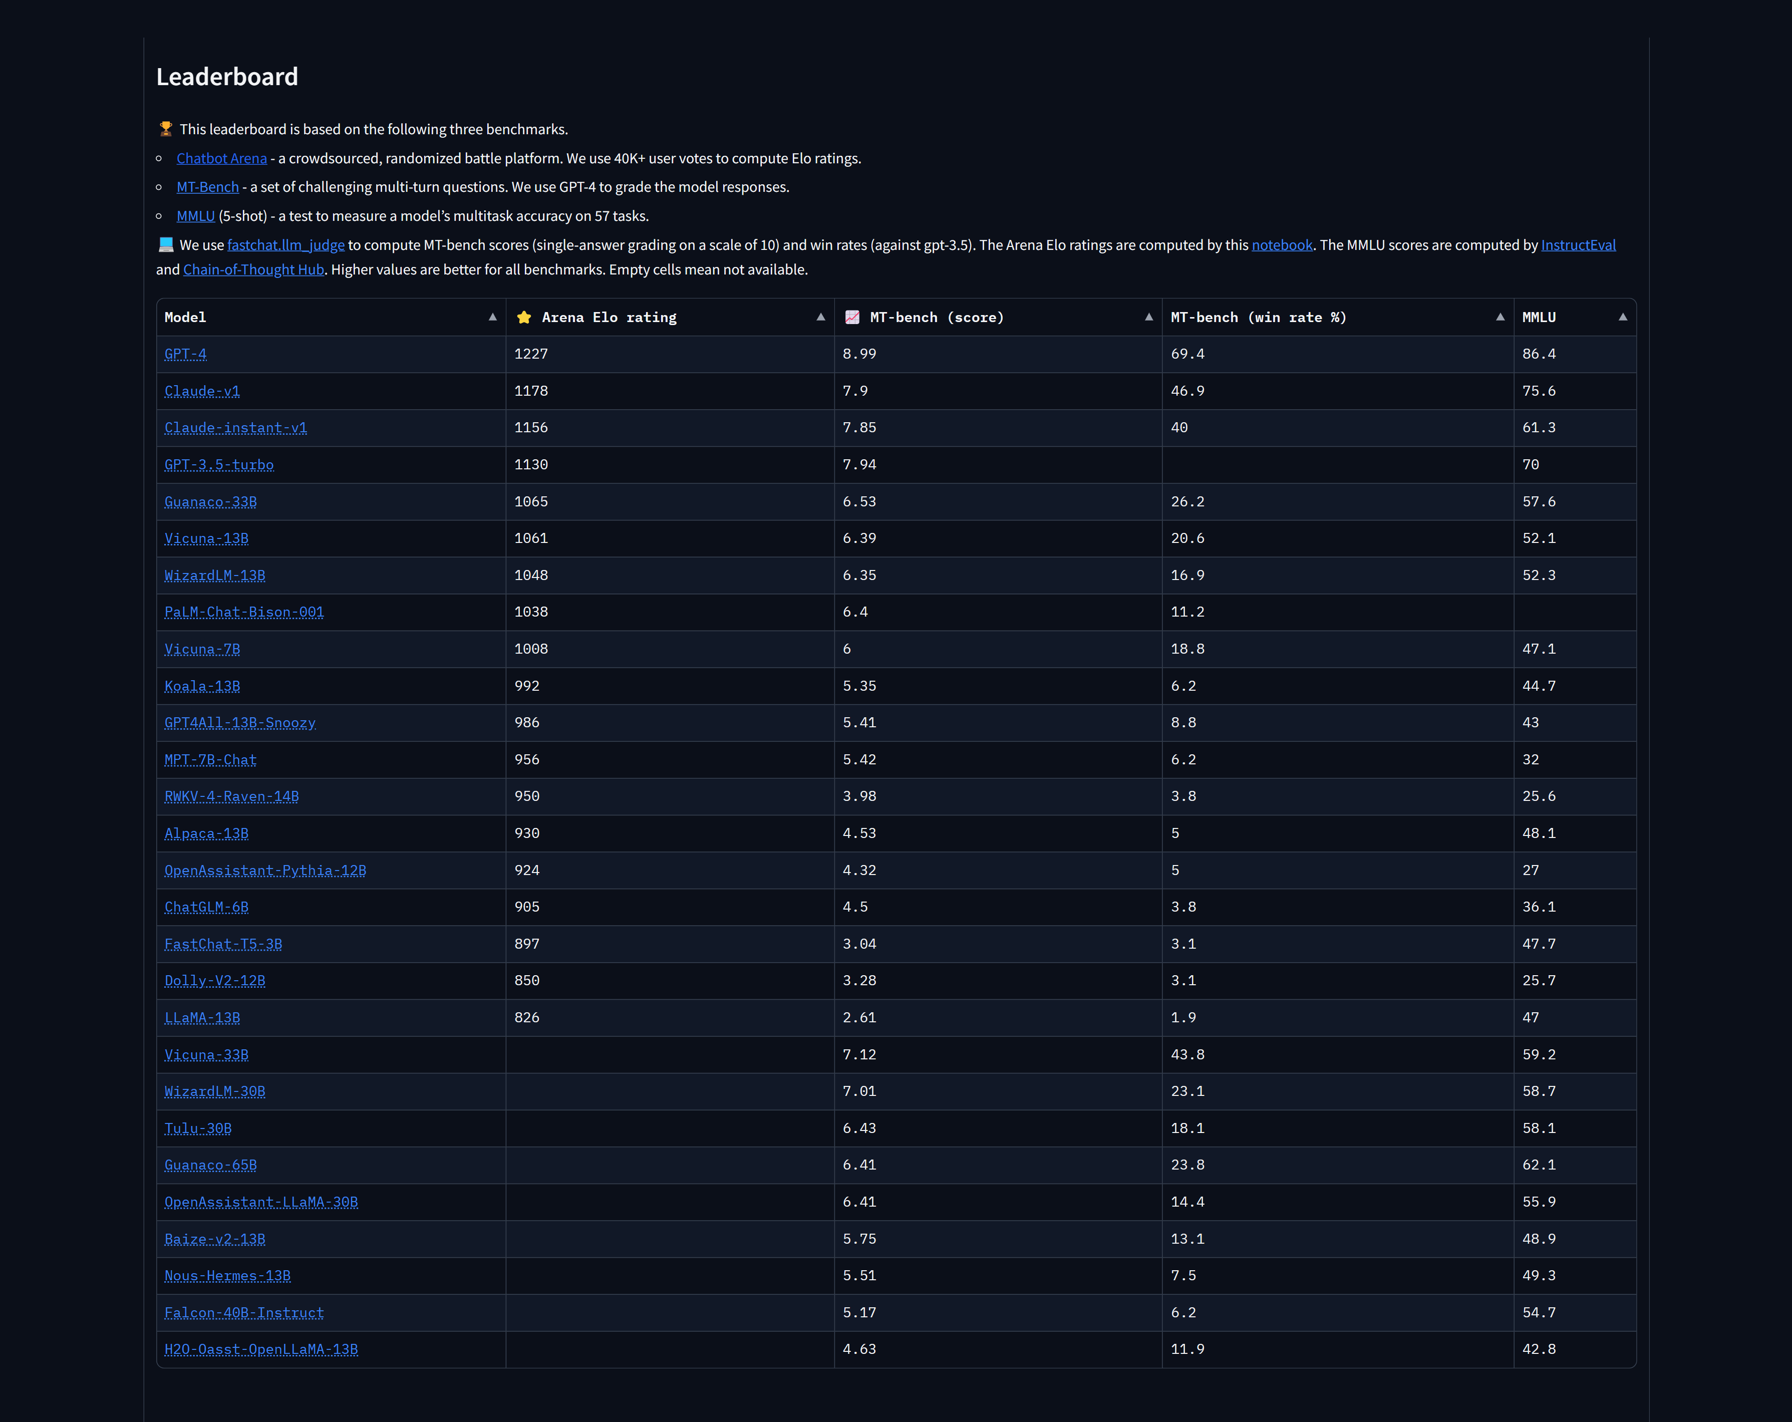Open the Falcon-40B-Instruct model link

[243, 1313]
